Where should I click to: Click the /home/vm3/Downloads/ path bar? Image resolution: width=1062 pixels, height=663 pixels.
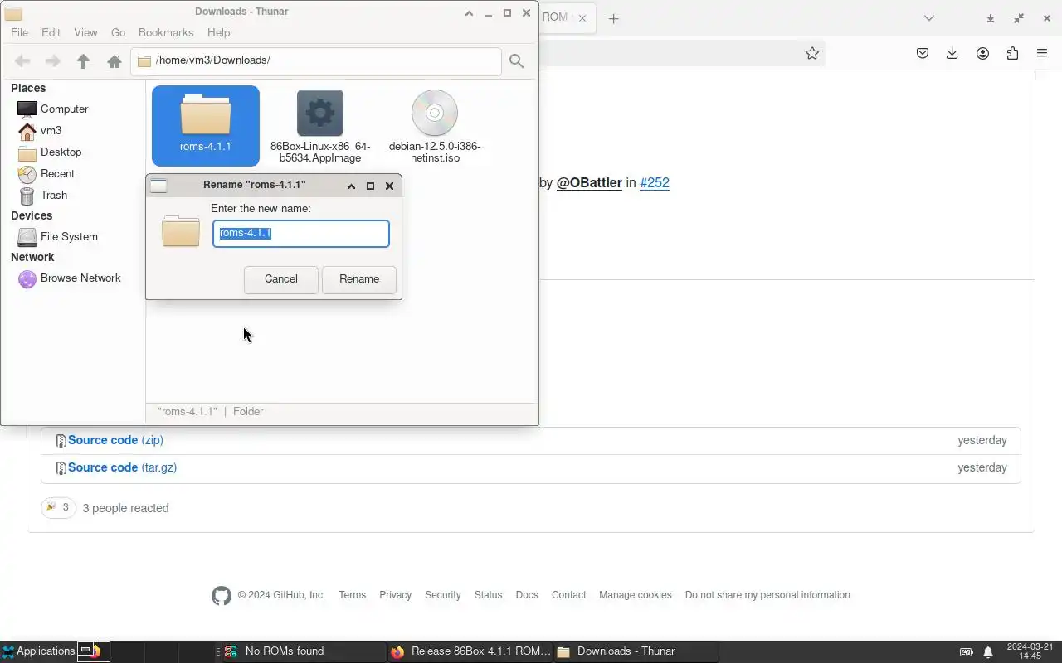(316, 60)
